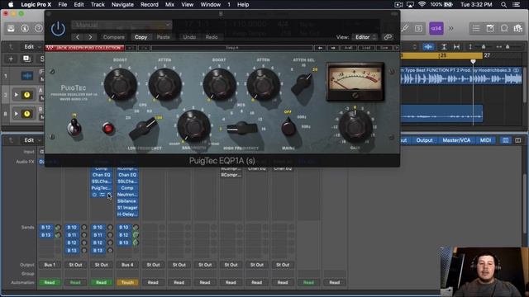Screen dimensions: 529x297
Task: Click the MAINS hum selector knob
Action: (x=288, y=128)
